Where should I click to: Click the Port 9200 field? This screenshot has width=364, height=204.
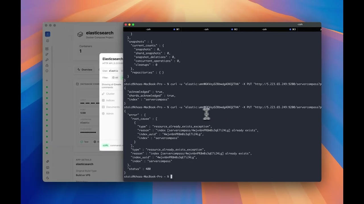[x=88, y=111]
